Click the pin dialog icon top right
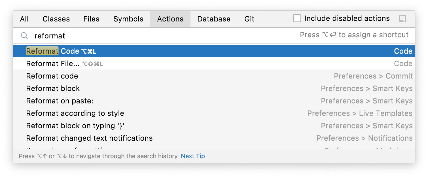Screen dimensions: 428x178 (402, 18)
